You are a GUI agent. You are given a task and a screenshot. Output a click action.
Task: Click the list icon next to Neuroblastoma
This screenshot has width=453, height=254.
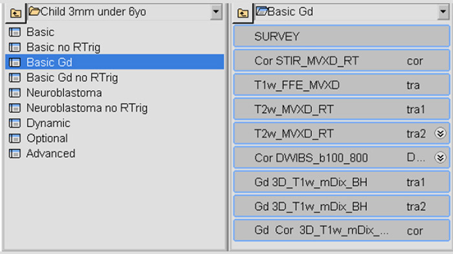click(x=15, y=93)
